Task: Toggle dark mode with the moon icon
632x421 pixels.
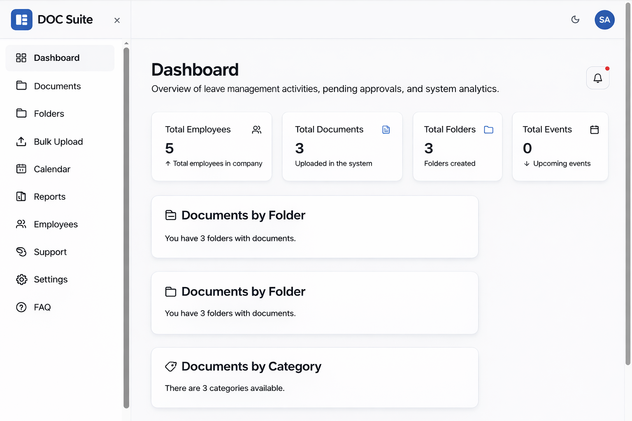Action: (575, 20)
